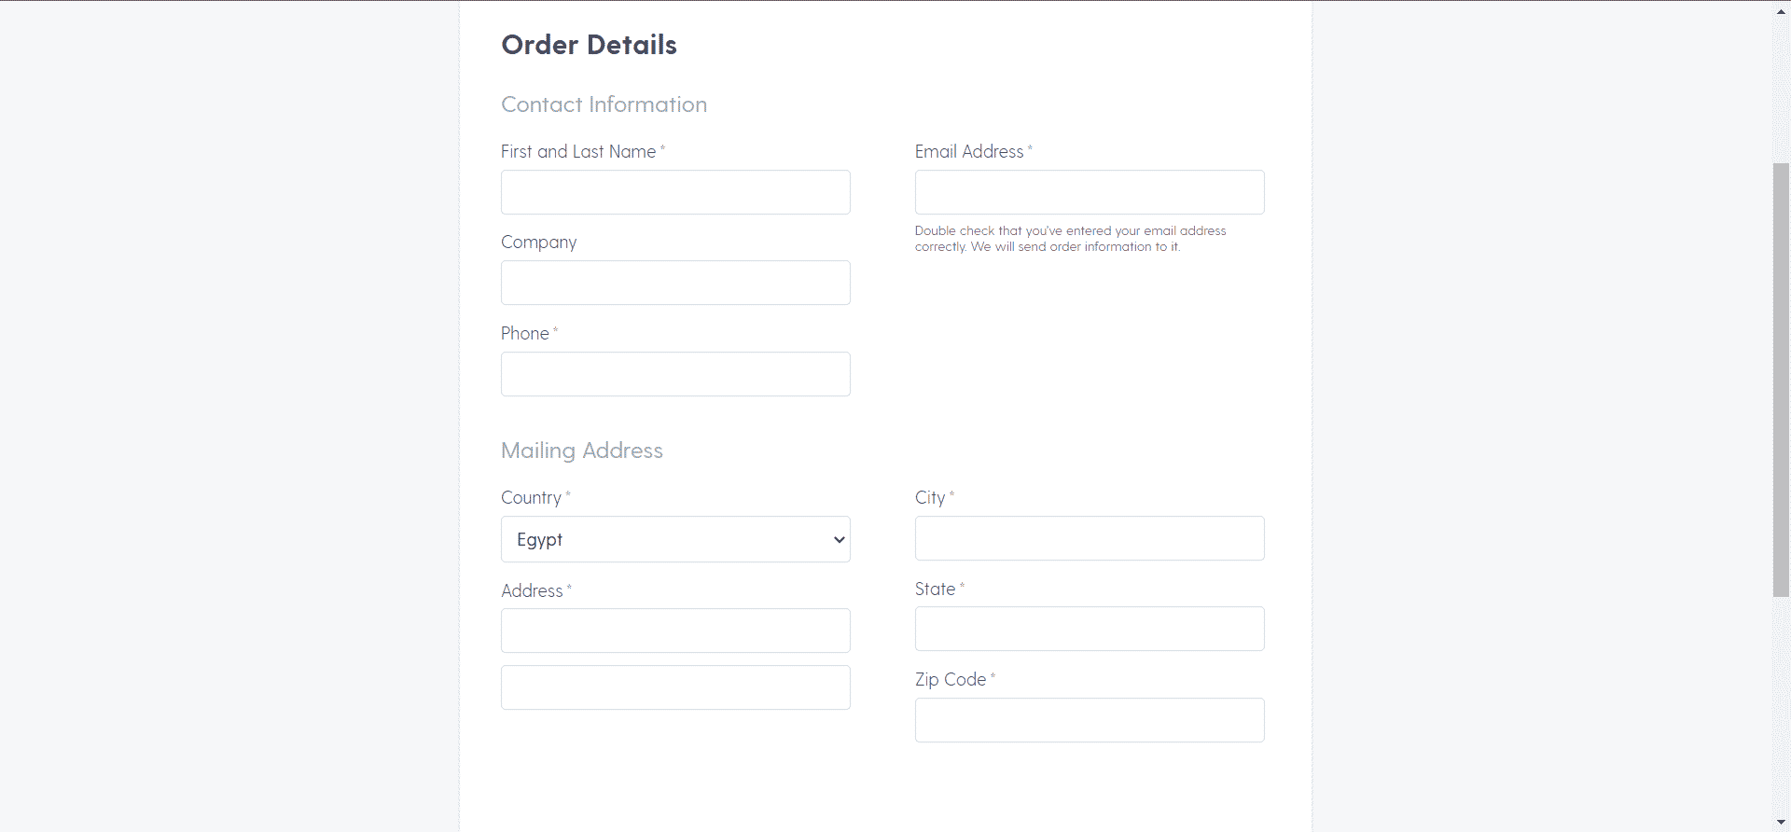Click the second Address line field
The image size is (1791, 832).
(x=675, y=687)
